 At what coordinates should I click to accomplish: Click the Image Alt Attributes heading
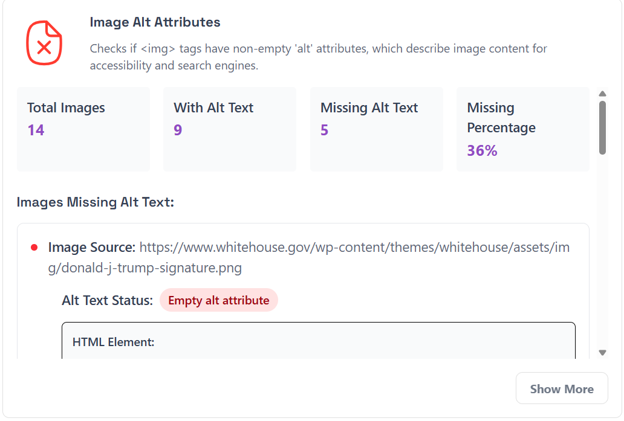click(155, 22)
